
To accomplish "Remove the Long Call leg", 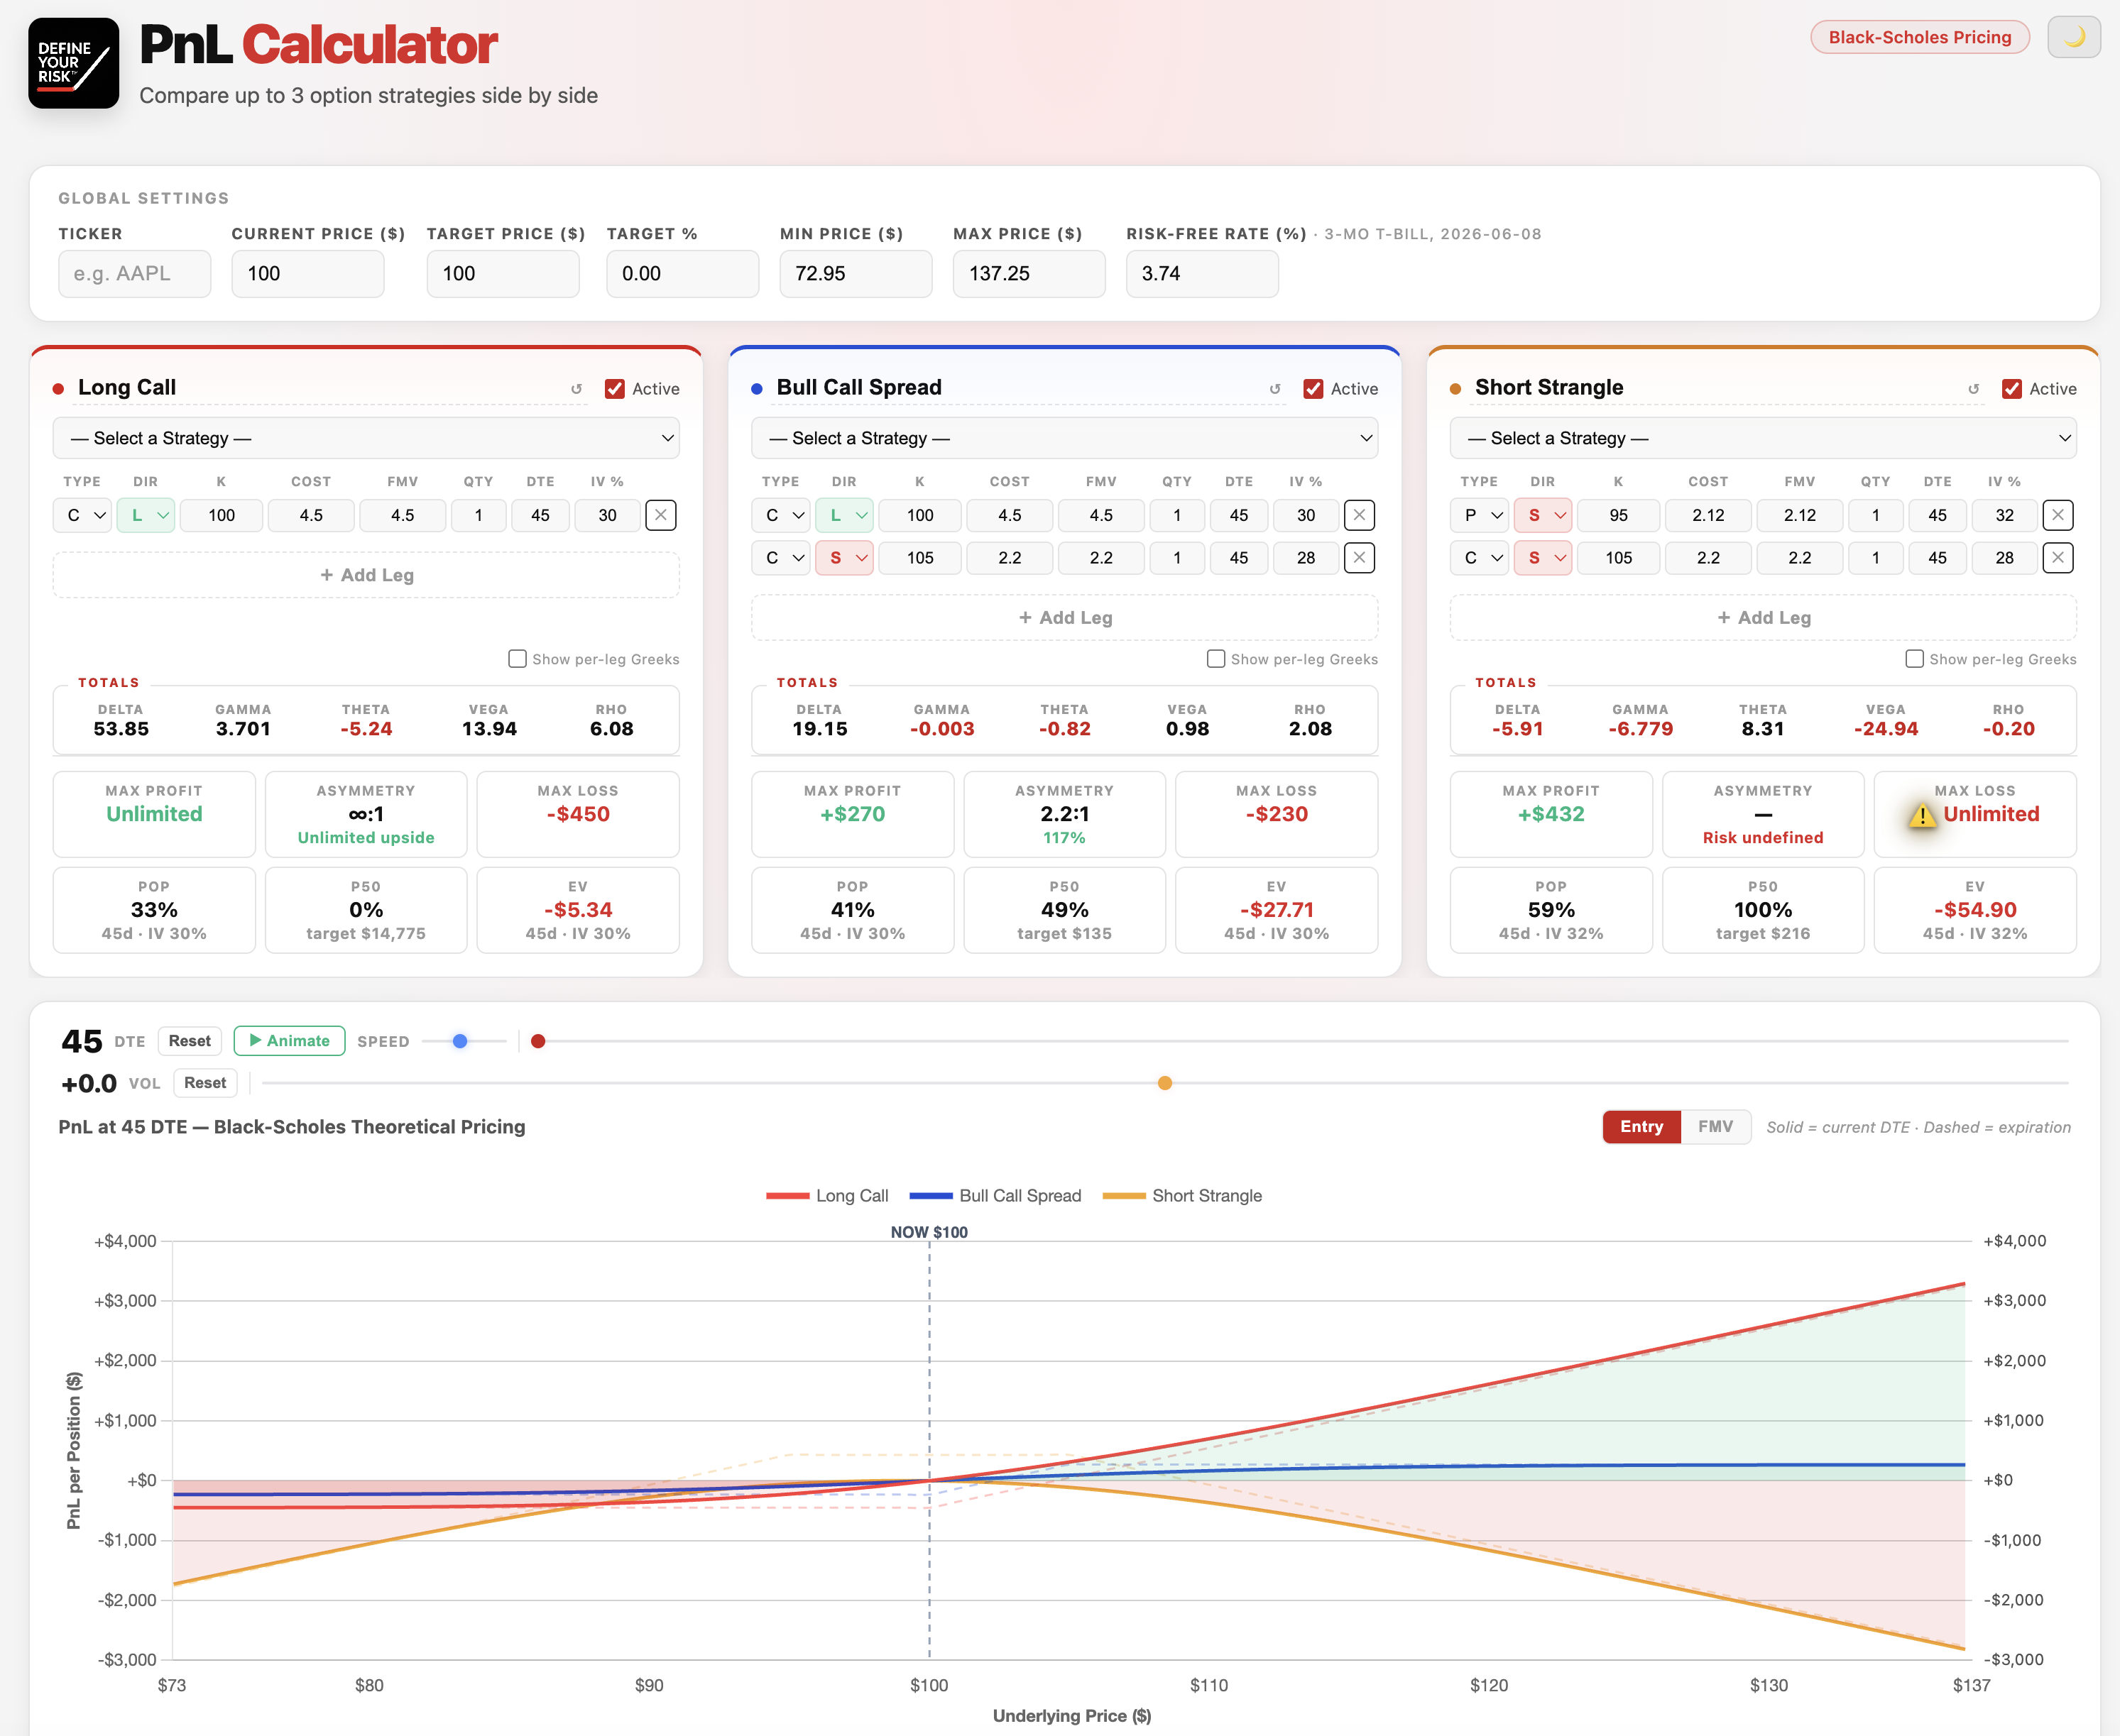I will click(660, 515).
